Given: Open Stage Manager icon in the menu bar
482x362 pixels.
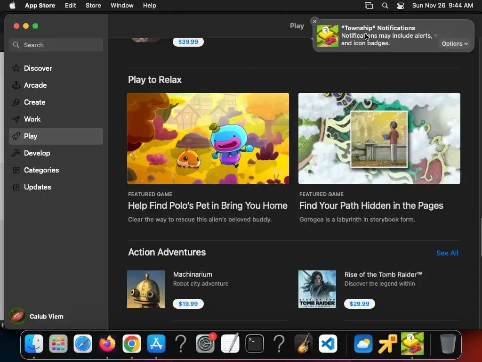Looking at the screenshot, I should coord(369,6).
